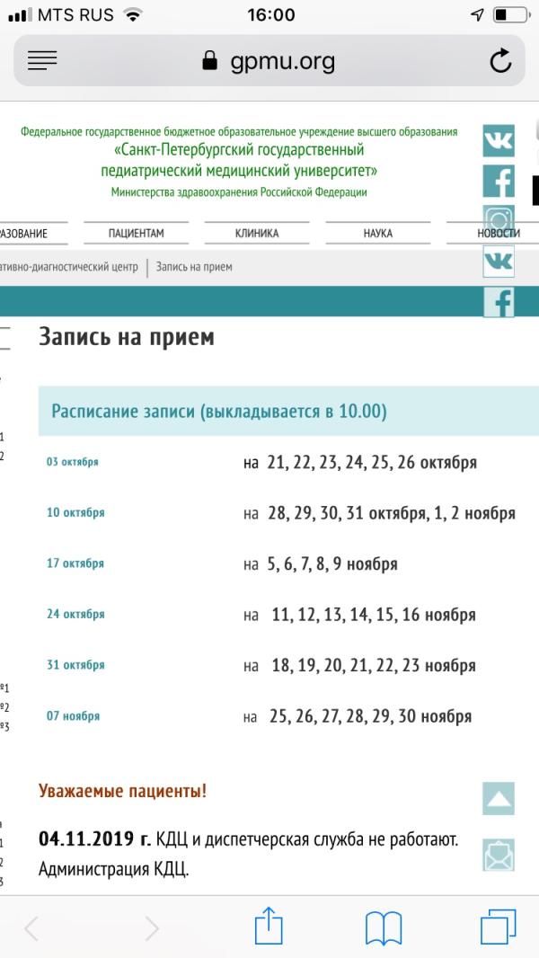Open the envelope feedback icon
539x958 pixels.
point(499,855)
